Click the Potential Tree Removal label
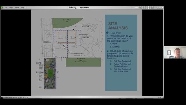 pyautogui.click(x=47, y=42)
